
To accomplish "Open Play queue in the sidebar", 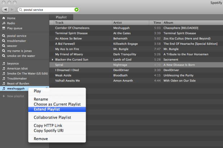I will (15, 28).
